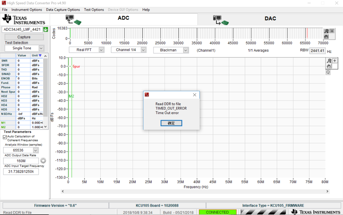This screenshot has height=215, width=343.
Task: Click the SINAD row label in results table
Action: 8,74
